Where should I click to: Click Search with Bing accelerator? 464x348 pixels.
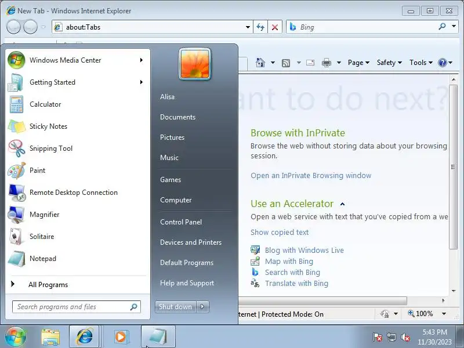click(292, 272)
